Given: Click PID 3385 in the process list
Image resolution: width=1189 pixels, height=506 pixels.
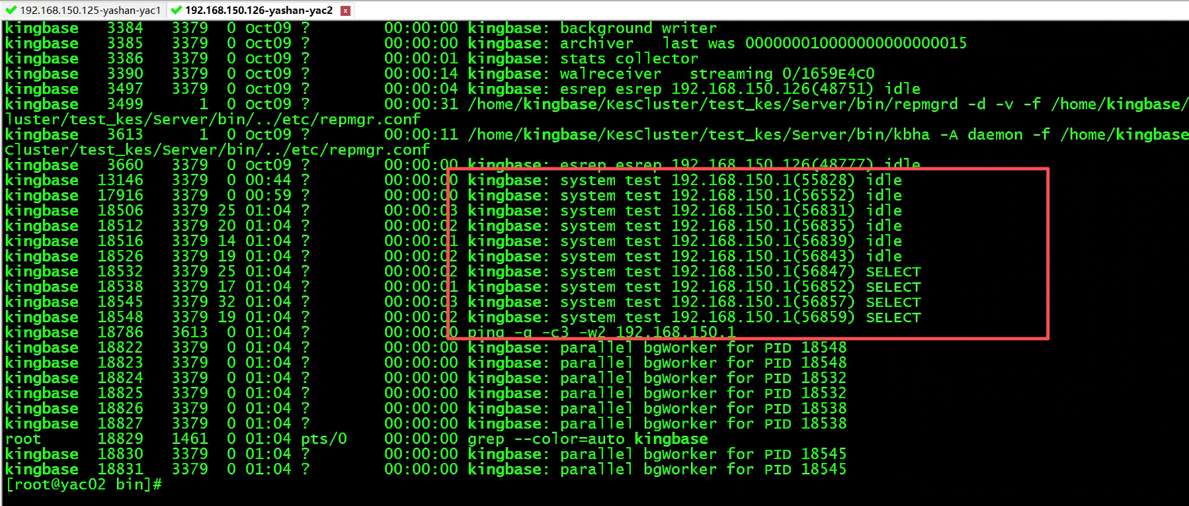Looking at the screenshot, I should click(125, 43).
